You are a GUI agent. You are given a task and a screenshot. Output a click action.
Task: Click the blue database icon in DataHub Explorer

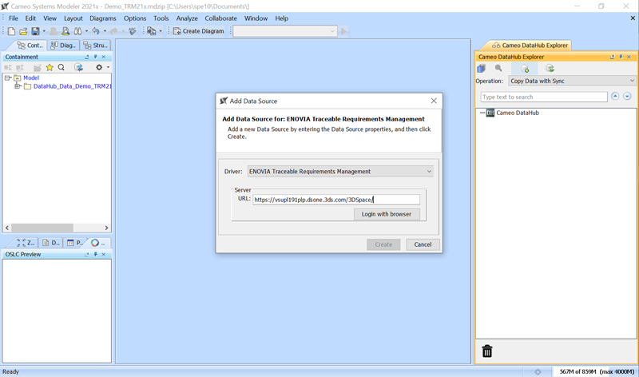[482, 69]
